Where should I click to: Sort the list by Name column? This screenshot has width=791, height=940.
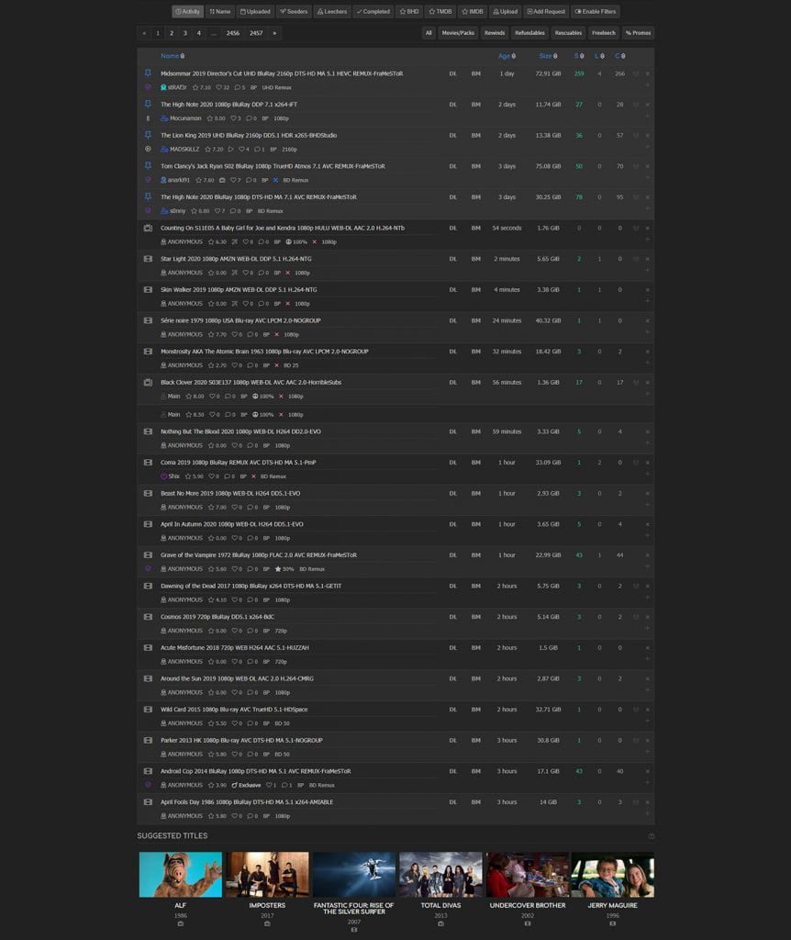click(x=170, y=56)
